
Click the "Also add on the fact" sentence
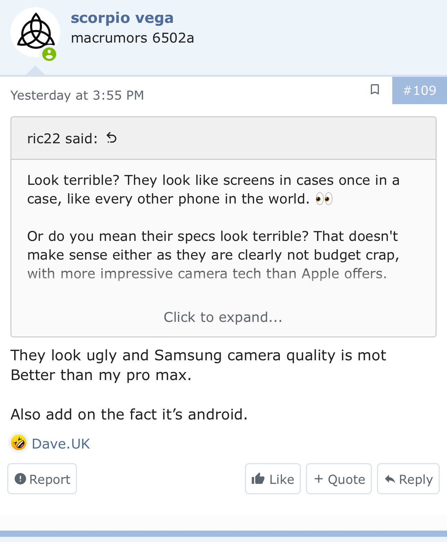[129, 414]
